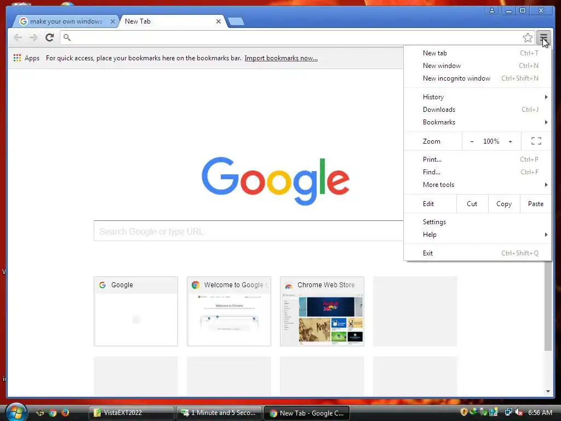Choose Exit from the menu
Image resolution: width=561 pixels, height=421 pixels.
[478, 253]
